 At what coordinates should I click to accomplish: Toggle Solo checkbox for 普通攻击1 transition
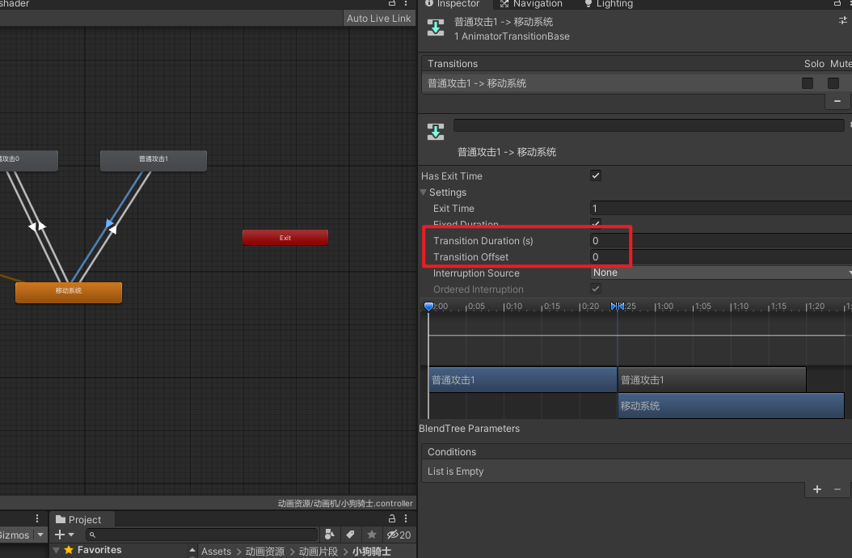[808, 83]
